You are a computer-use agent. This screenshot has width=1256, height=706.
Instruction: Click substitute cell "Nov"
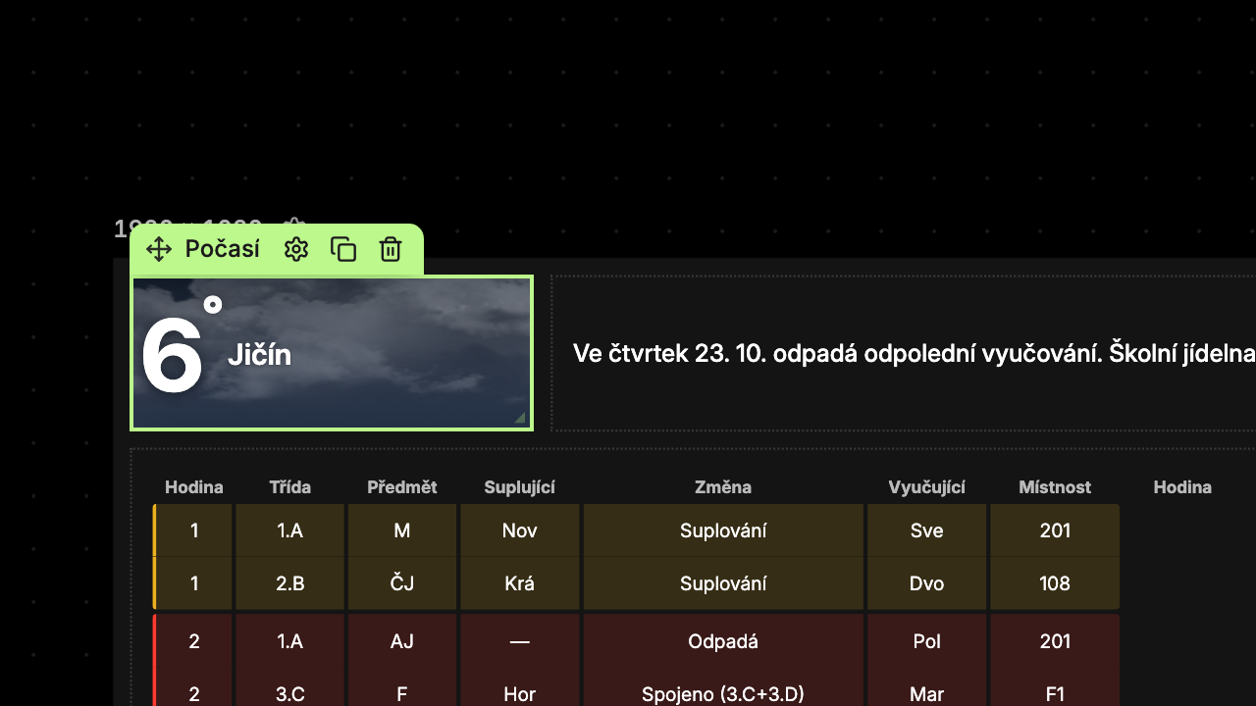(520, 530)
